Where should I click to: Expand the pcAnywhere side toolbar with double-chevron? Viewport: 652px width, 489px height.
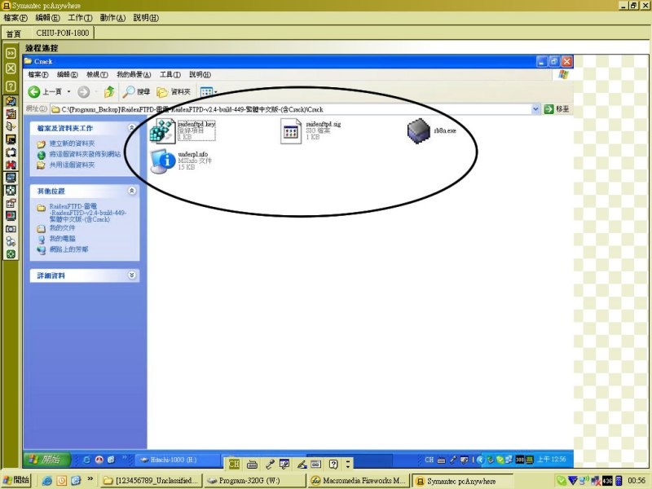(11, 53)
